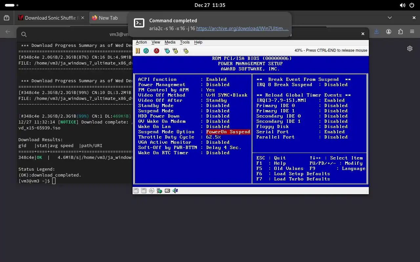Open the Media menu
The width and height of the screenshot is (420, 262).
click(x=170, y=42)
